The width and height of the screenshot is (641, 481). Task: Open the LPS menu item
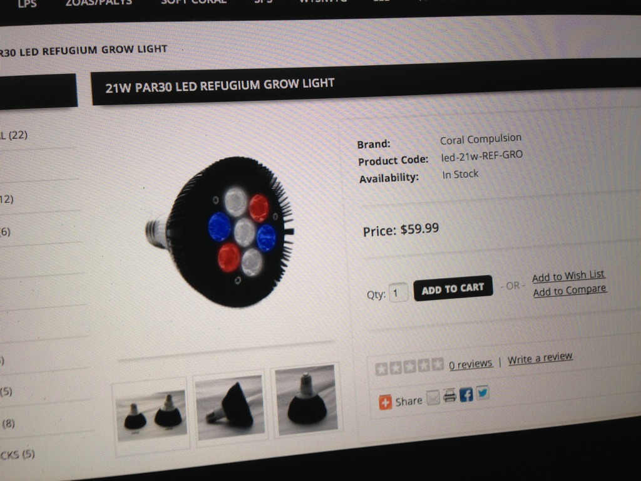[27, 4]
